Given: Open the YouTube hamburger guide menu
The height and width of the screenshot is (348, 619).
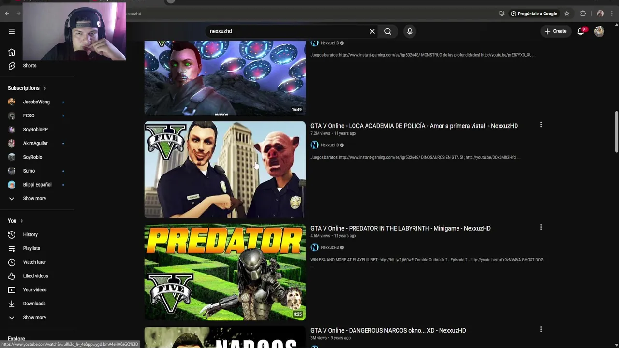Looking at the screenshot, I should click(x=12, y=31).
